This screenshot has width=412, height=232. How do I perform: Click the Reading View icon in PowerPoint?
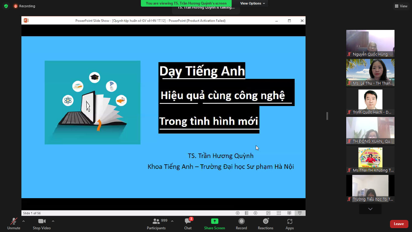(289, 213)
